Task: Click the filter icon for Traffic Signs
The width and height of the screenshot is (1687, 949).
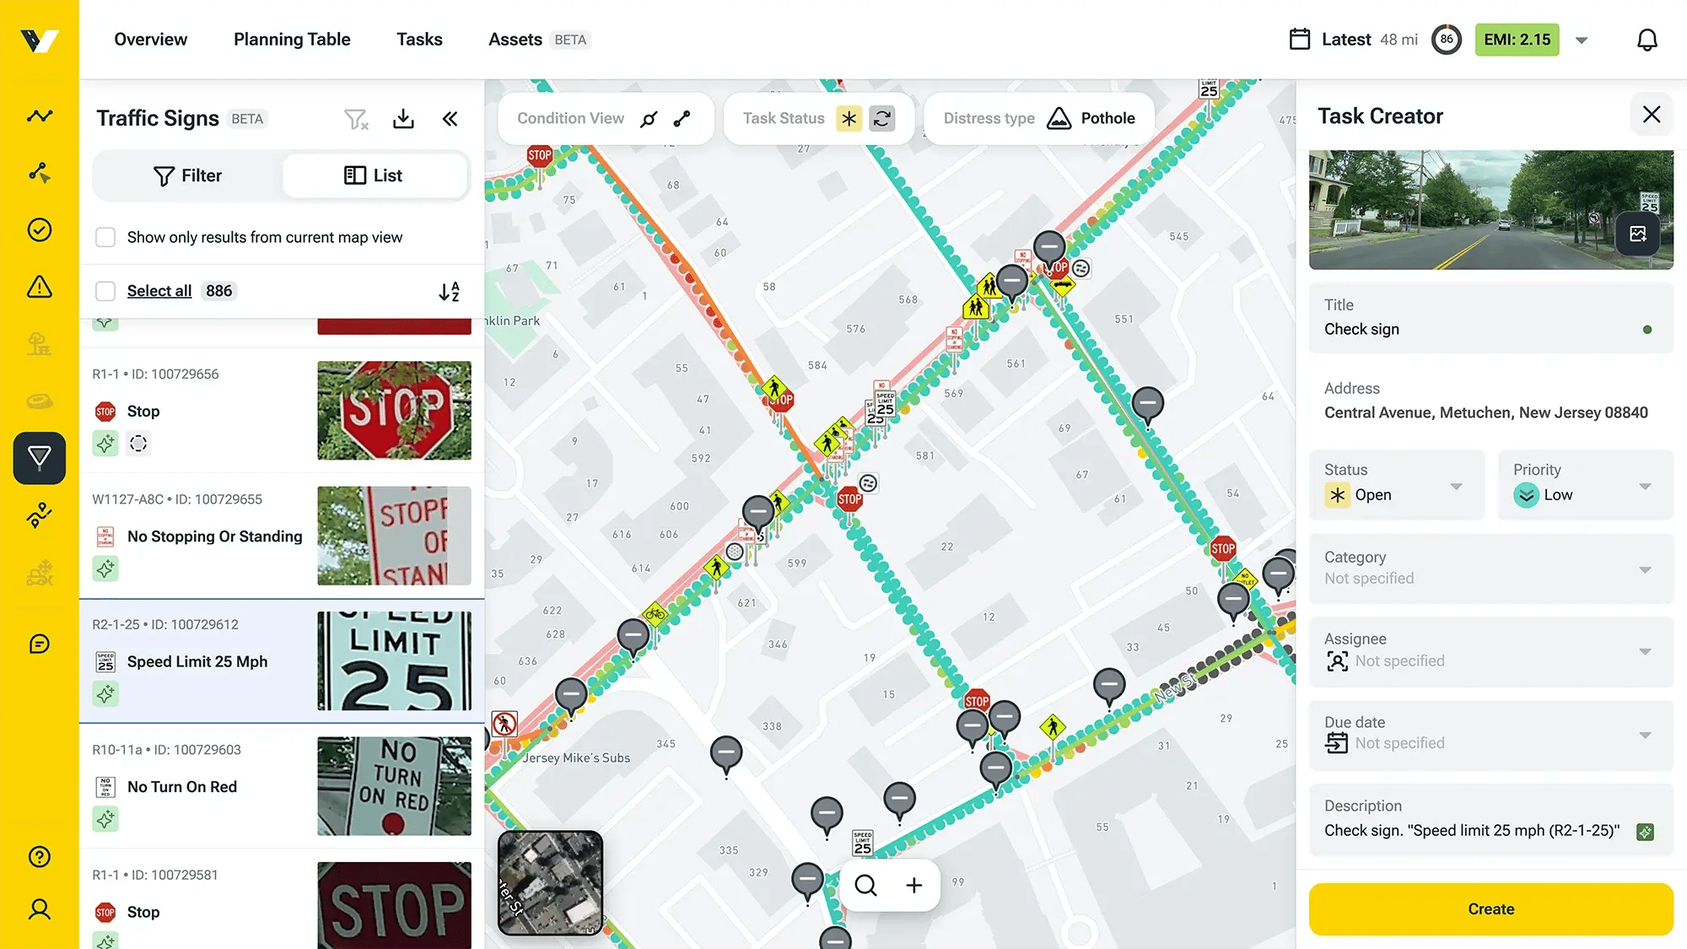Action: 356,118
